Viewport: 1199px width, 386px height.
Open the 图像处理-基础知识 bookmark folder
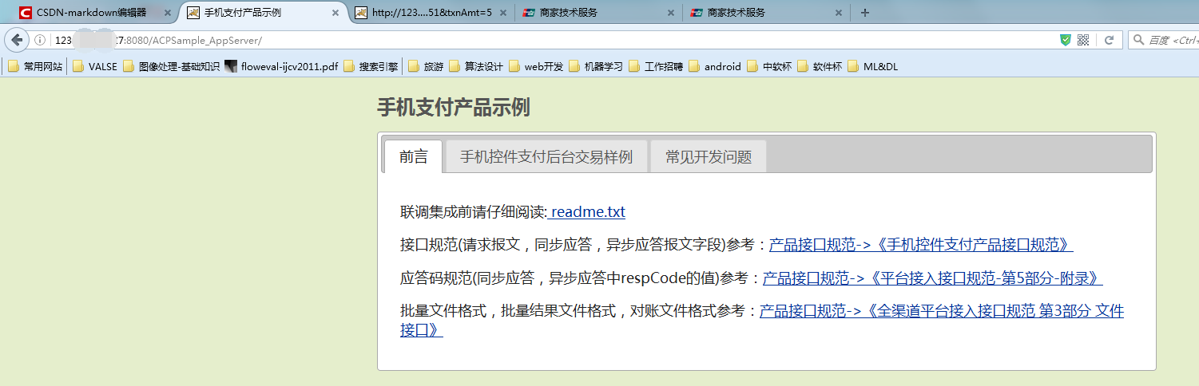click(171, 67)
